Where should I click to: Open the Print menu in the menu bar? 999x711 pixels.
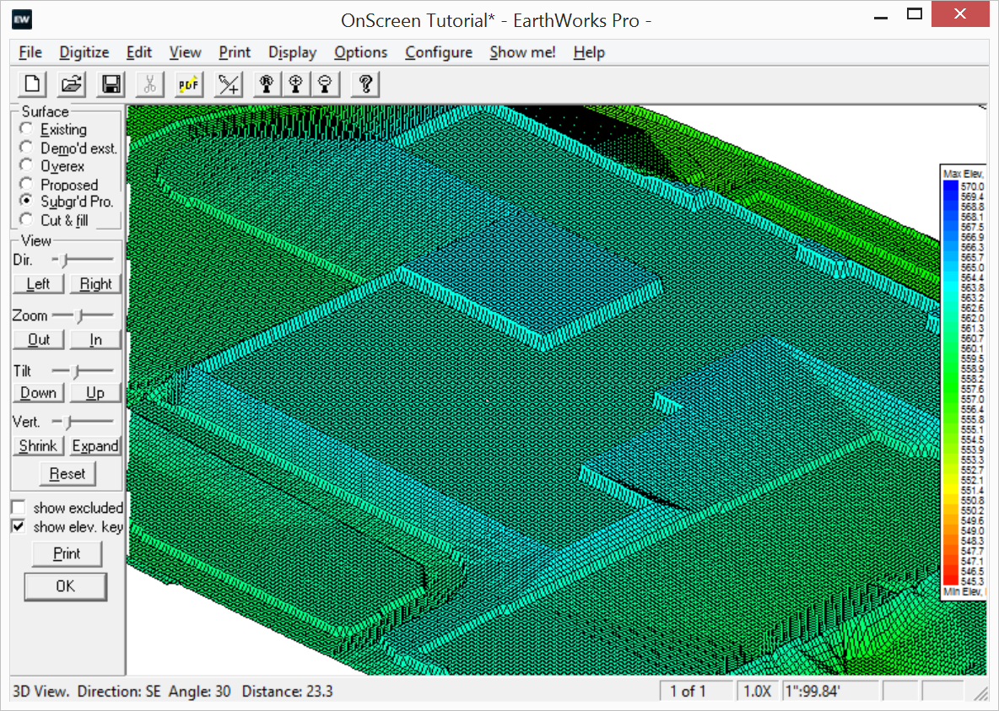[235, 52]
